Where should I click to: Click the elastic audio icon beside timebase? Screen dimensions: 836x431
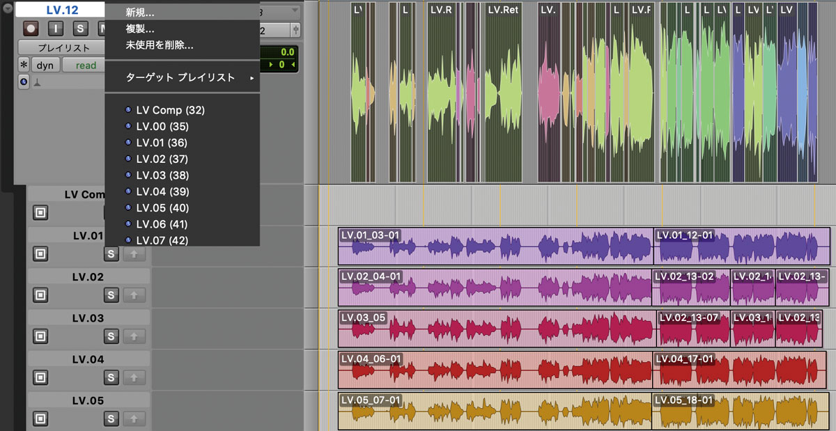pyautogui.click(x=37, y=81)
